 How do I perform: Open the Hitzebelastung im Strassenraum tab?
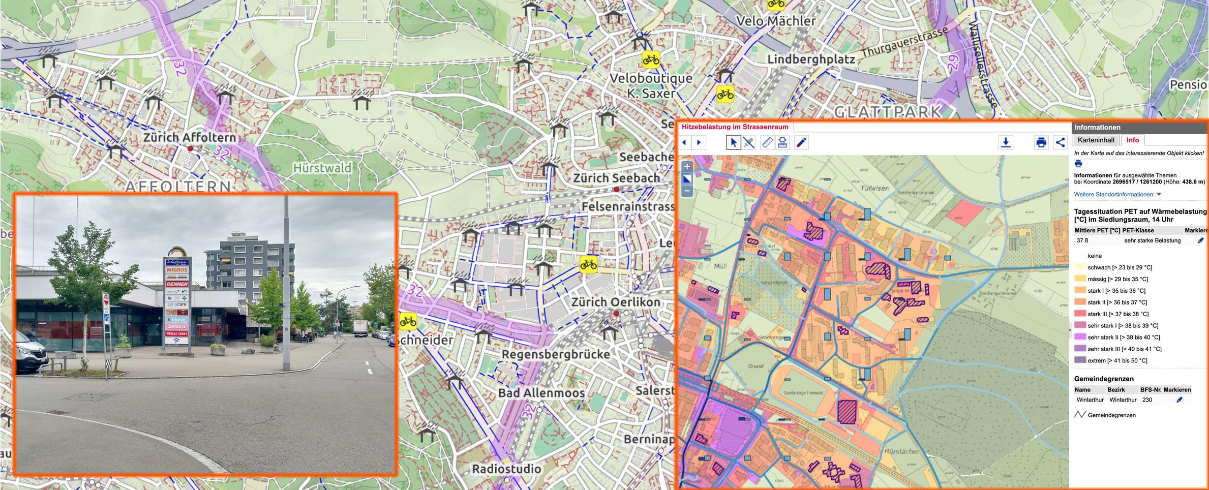[x=735, y=127]
